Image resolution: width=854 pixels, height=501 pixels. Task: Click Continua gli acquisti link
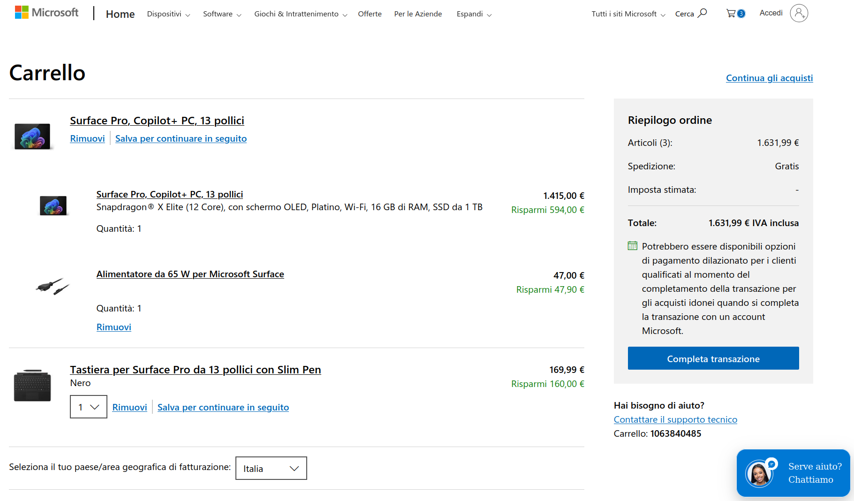769,78
